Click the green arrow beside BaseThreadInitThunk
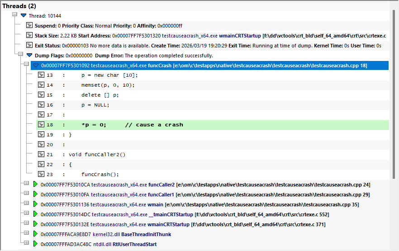 [35, 234]
